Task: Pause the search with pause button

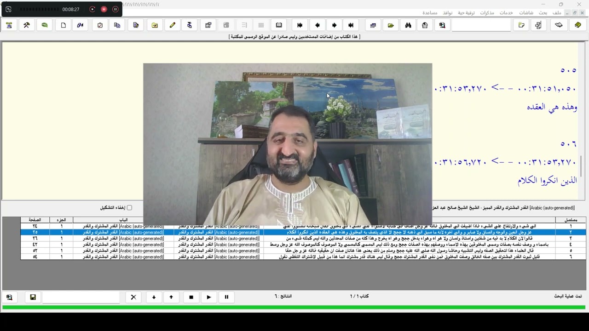Action: 226,297
